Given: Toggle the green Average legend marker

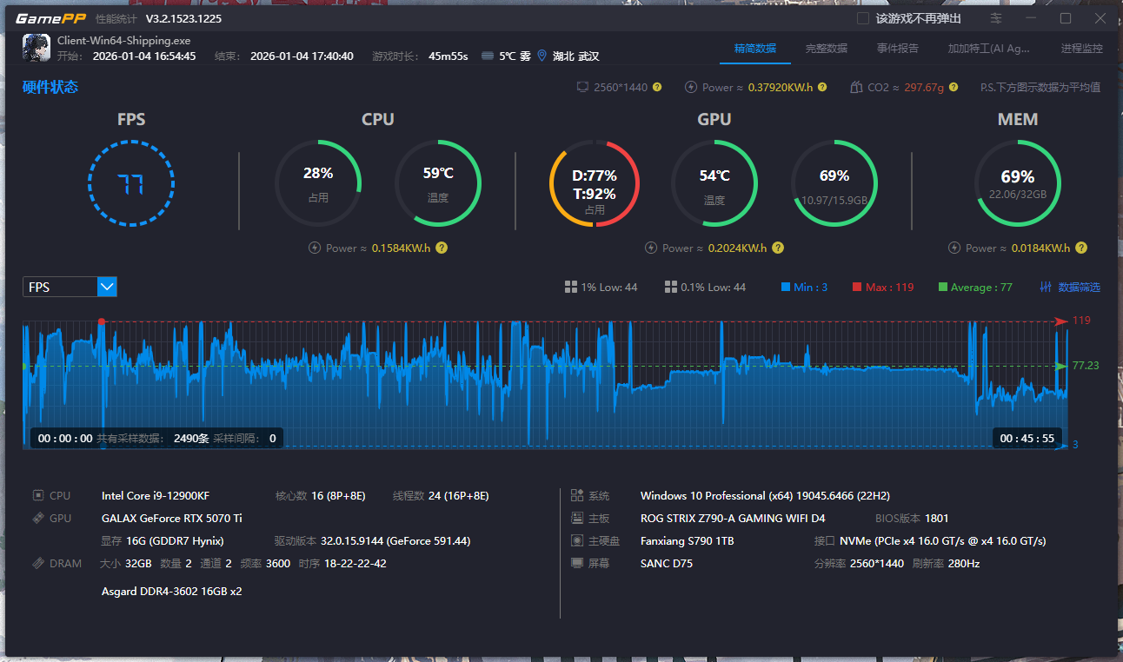Looking at the screenshot, I should click(943, 288).
